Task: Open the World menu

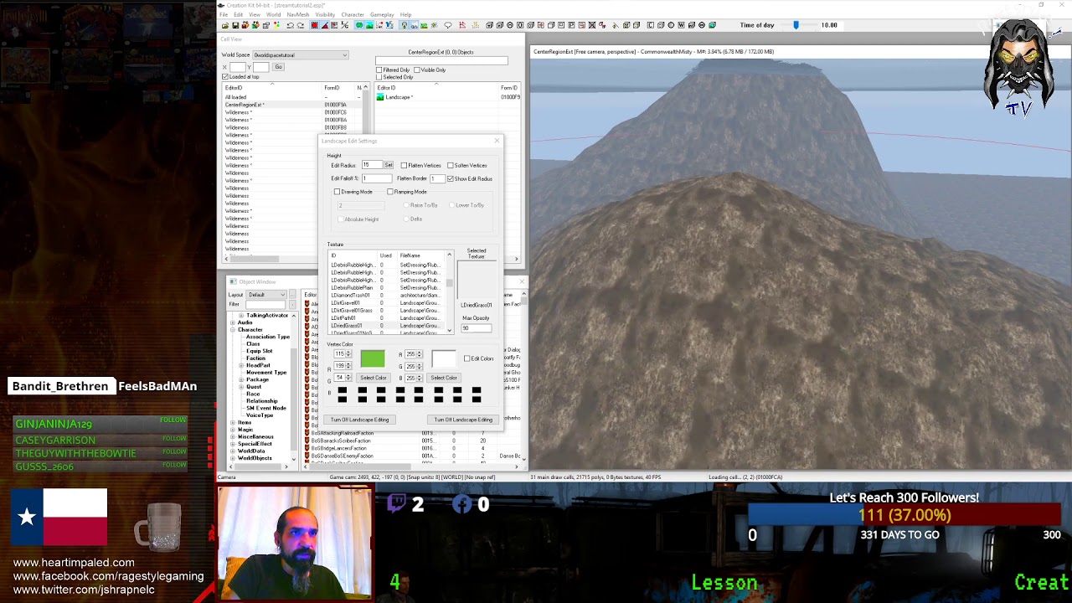Action: pos(274,15)
